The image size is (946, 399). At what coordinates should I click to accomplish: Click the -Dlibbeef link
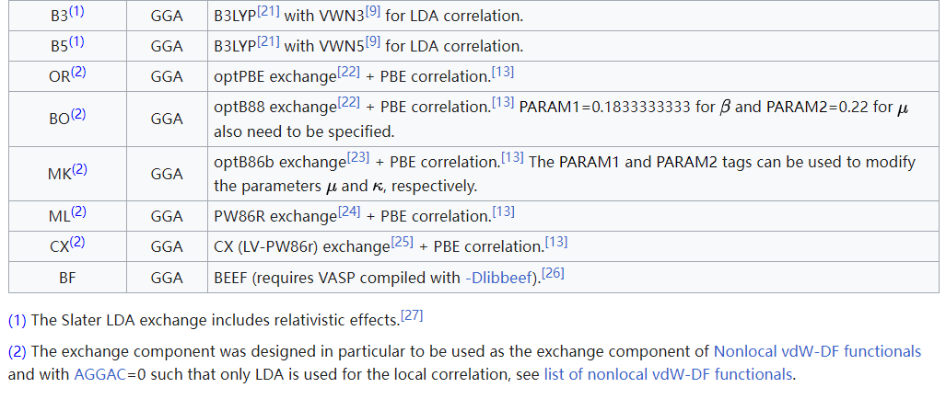tap(500, 277)
